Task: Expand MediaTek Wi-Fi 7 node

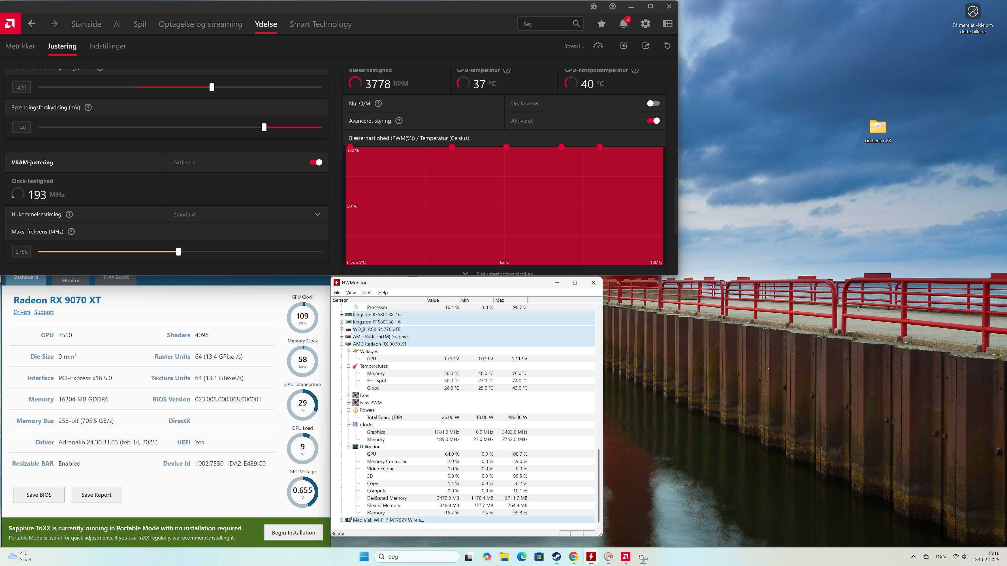Action: [341, 520]
